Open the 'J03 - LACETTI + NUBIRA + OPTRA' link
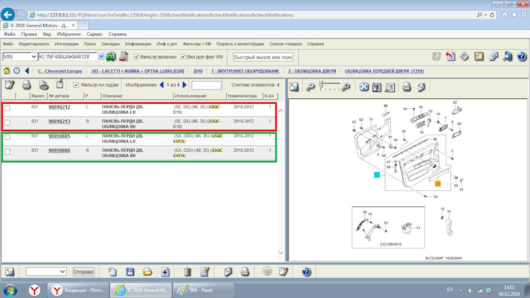The width and height of the screenshot is (530, 298). [137, 71]
